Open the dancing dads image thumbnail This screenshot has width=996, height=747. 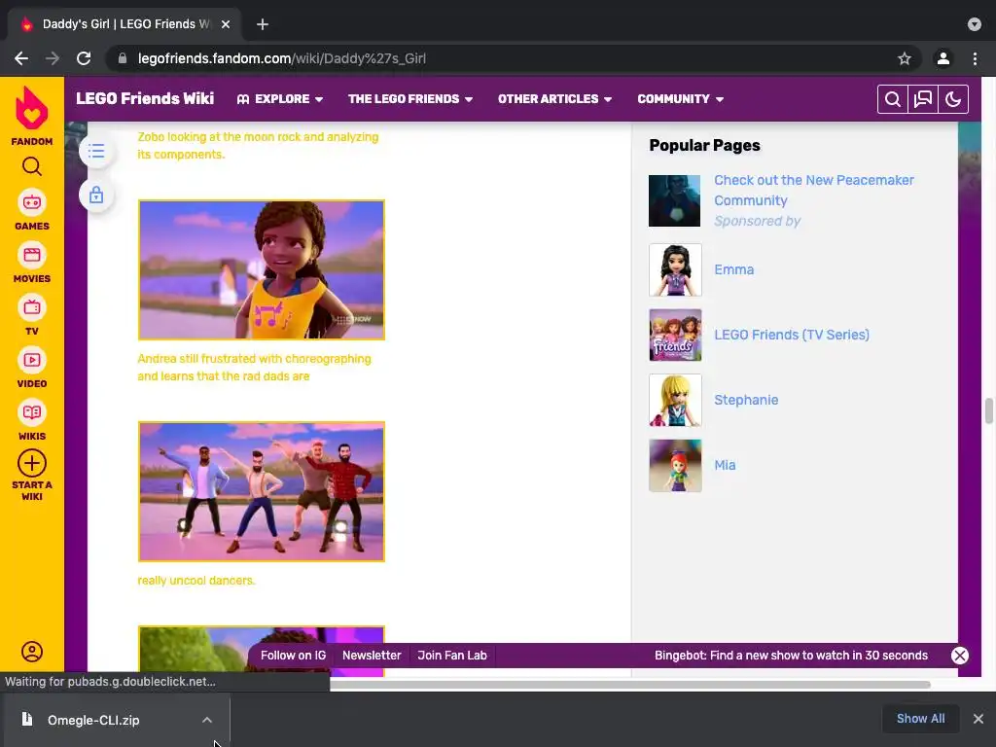tap(261, 491)
